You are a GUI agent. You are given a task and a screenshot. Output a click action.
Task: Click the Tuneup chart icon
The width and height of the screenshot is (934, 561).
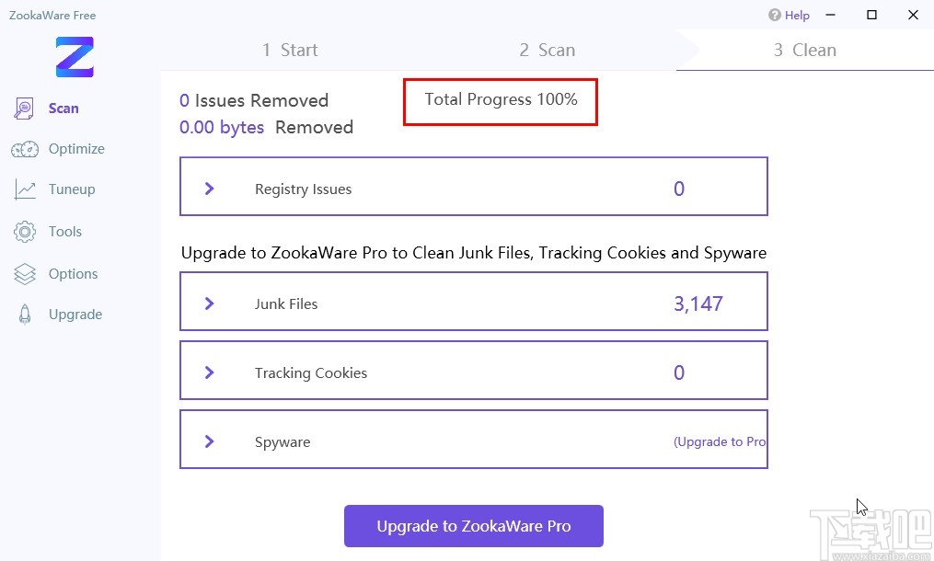click(x=25, y=189)
